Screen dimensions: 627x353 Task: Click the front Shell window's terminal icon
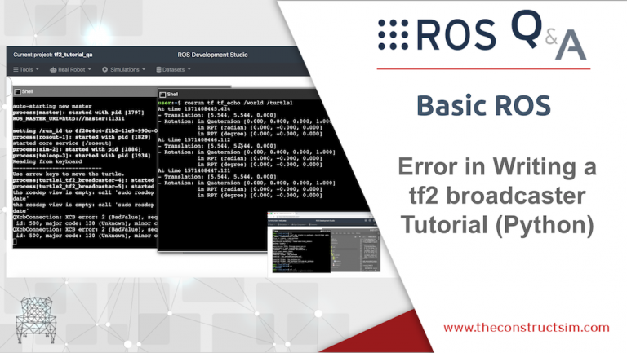point(162,95)
